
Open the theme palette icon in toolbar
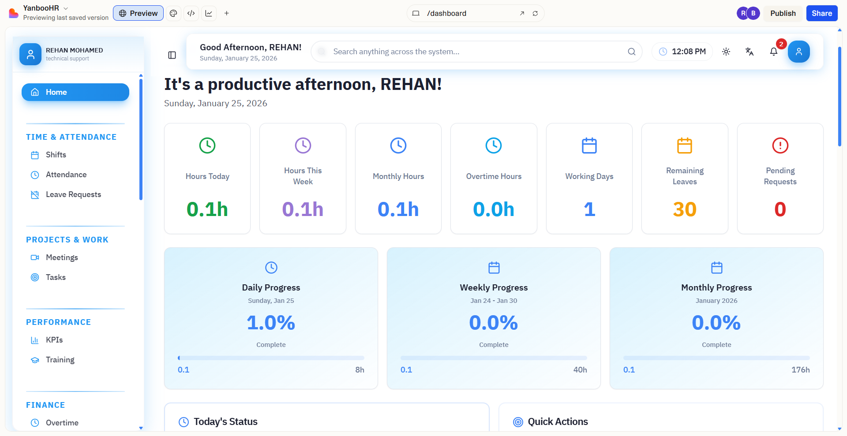173,13
